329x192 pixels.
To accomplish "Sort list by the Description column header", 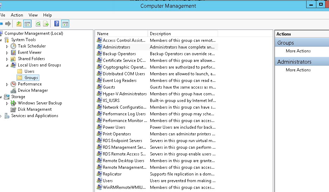I will pos(183,34).
